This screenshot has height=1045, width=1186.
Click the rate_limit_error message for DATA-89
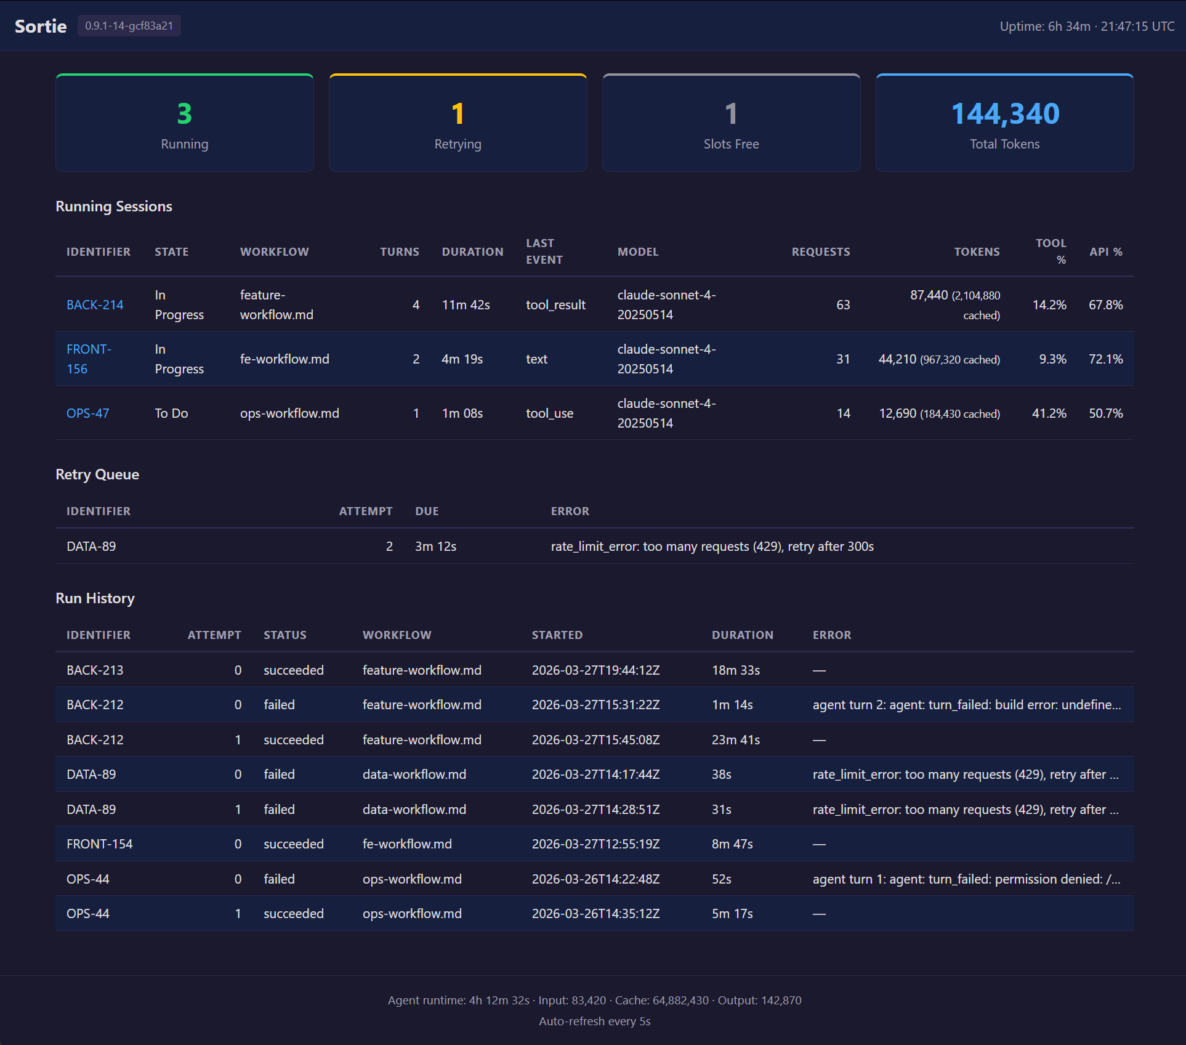point(712,546)
